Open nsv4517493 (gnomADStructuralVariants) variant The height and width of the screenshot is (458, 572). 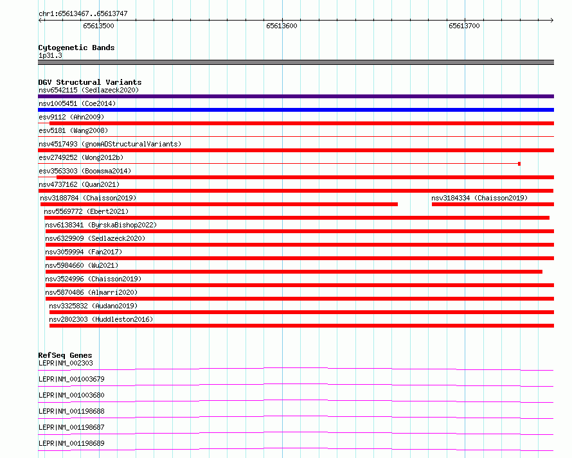click(296, 150)
